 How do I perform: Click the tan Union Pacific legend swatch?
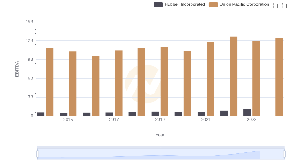click(213, 4)
